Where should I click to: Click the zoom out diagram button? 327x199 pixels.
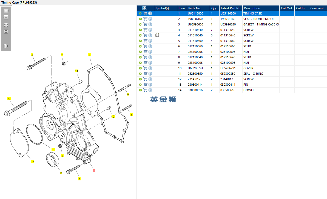pyautogui.click(x=6, y=18)
